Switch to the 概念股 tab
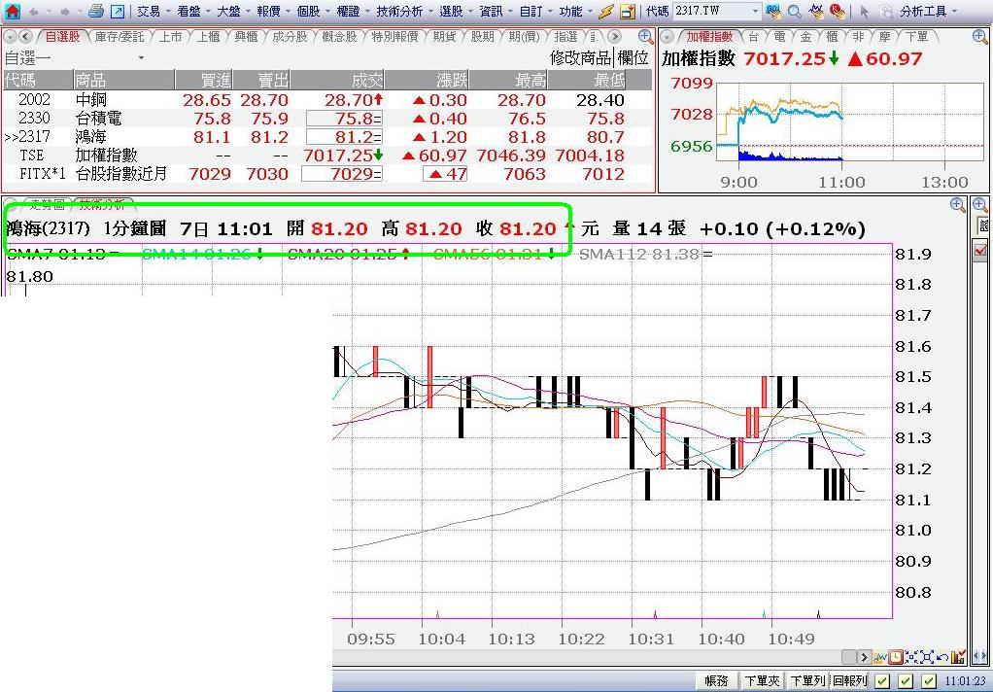Viewport: 993px width, 692px height. [339, 37]
